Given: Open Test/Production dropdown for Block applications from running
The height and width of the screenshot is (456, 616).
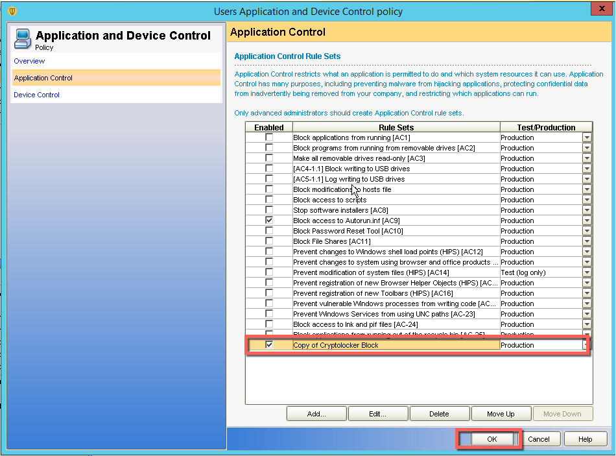Looking at the screenshot, I should 587,138.
